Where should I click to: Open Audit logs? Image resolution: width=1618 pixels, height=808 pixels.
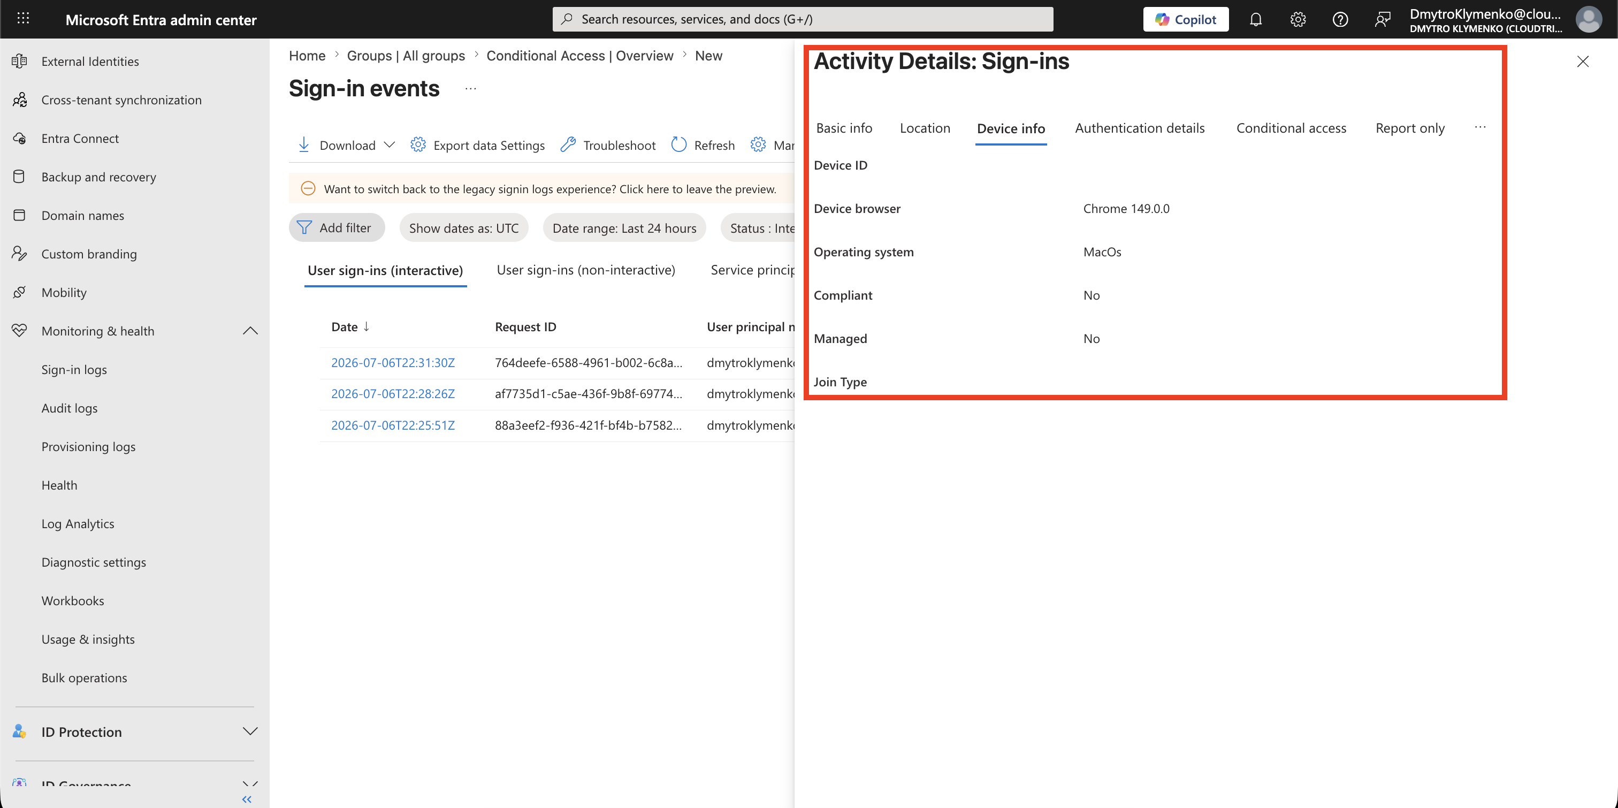click(x=69, y=408)
